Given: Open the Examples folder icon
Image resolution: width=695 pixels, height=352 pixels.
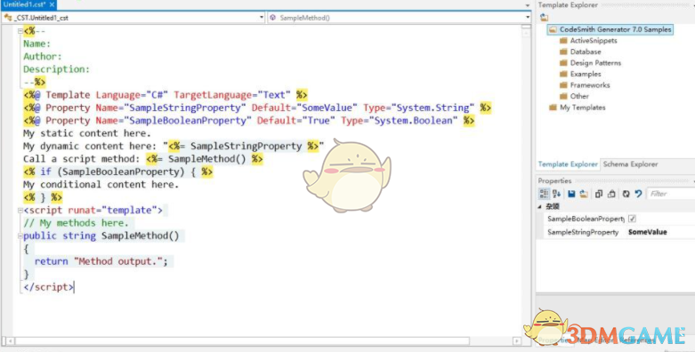Looking at the screenshot, I should [563, 74].
